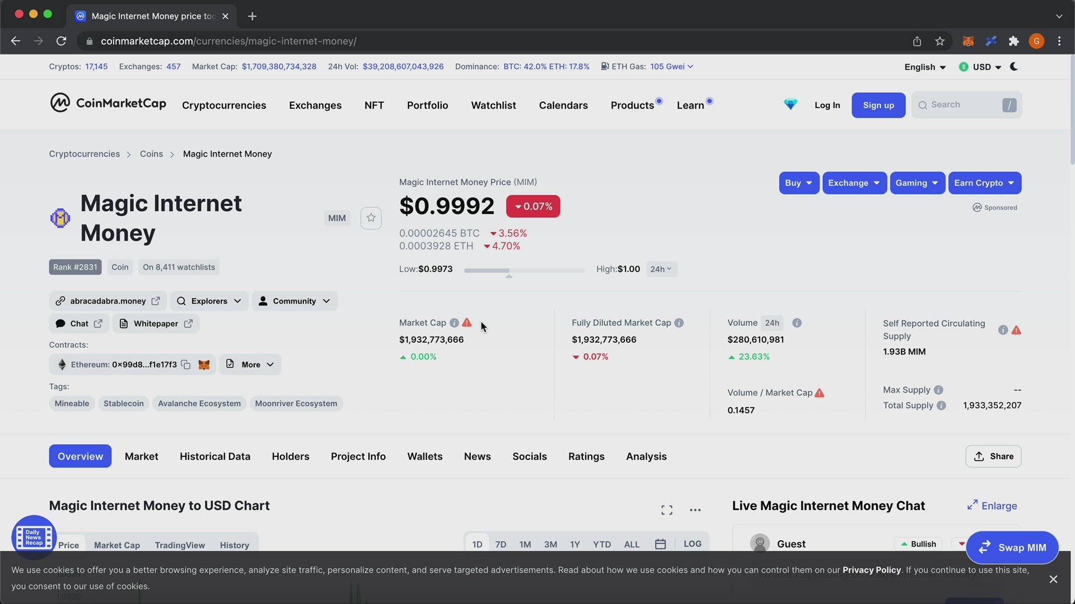Open abracadabra.money website link
1075x604 pixels.
109,301
